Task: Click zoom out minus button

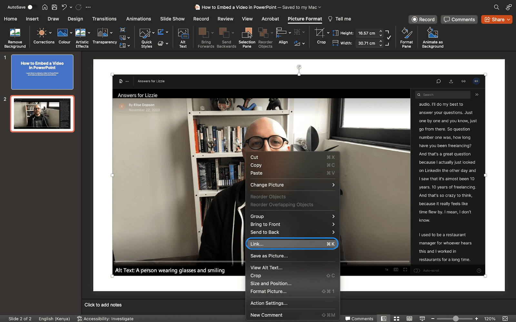Action: 433,319
